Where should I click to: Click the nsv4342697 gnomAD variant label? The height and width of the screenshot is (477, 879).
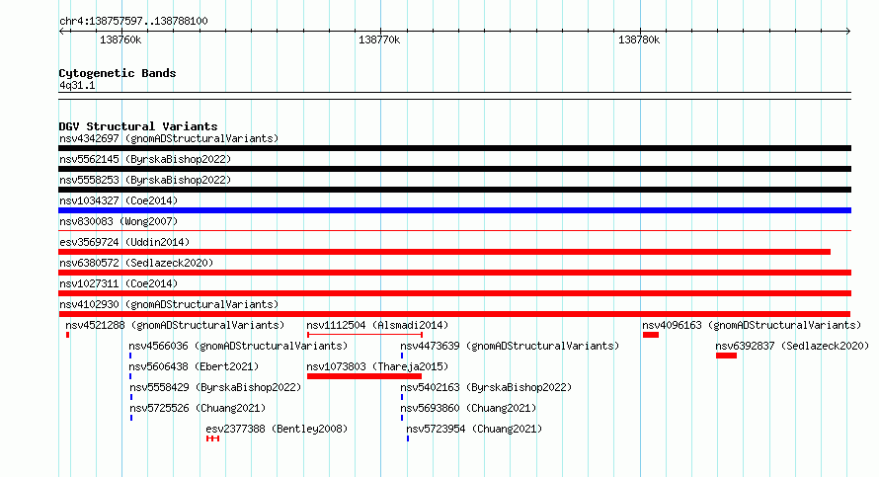169,138
